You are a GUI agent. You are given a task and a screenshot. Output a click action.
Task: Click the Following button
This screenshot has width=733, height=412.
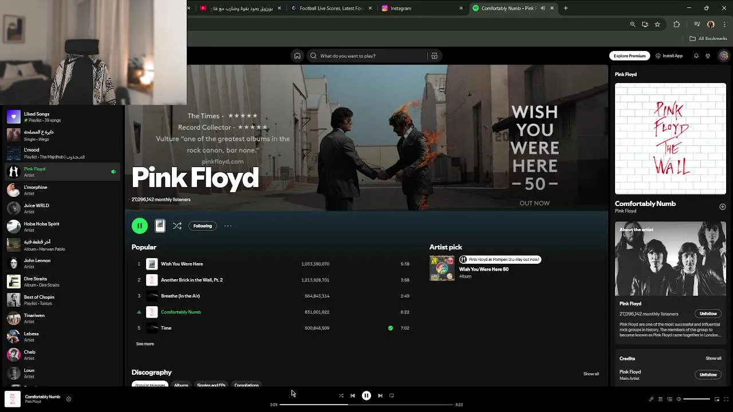point(203,225)
